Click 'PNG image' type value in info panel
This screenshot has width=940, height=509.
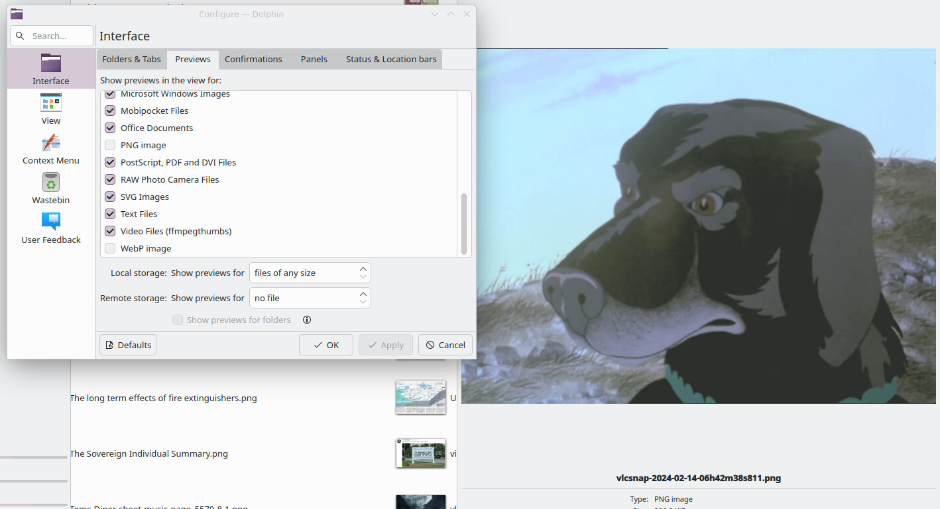(674, 499)
